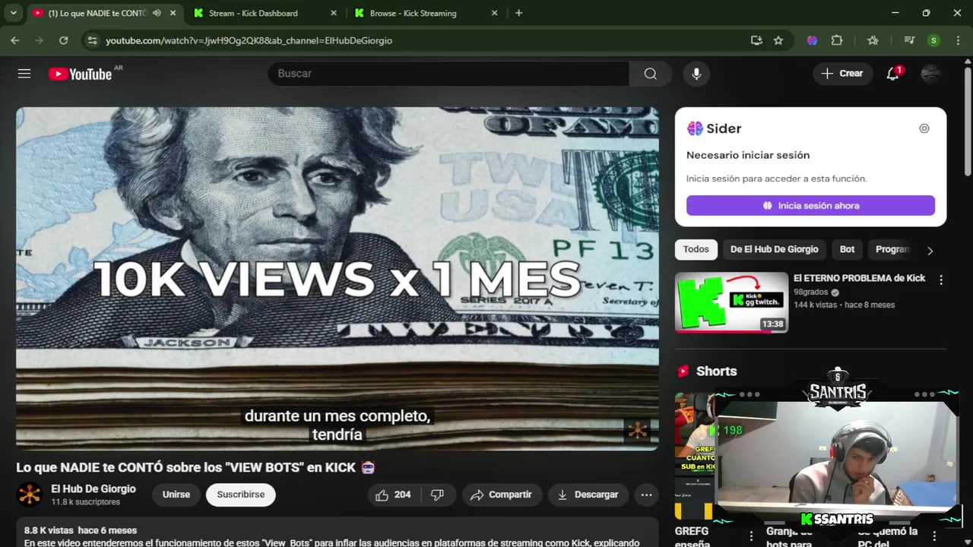The height and width of the screenshot is (547, 973).
Task: Close the Browse - Kick Streaming tab
Action: (494, 13)
